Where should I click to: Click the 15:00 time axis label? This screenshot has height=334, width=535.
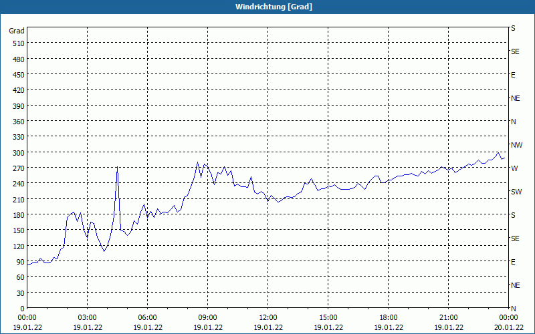328,318
